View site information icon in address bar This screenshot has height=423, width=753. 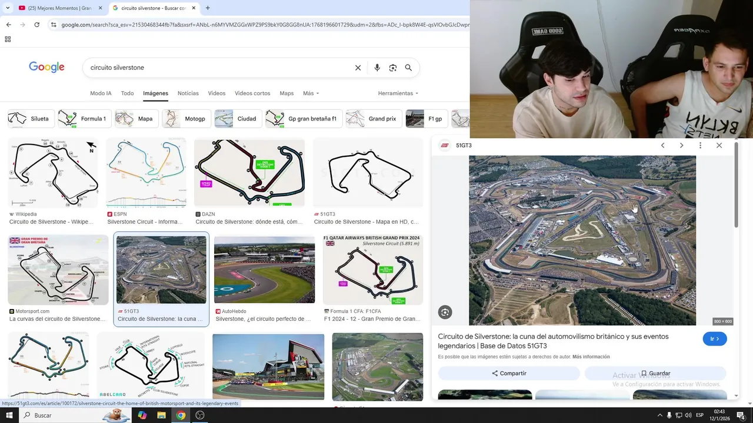[54, 25]
